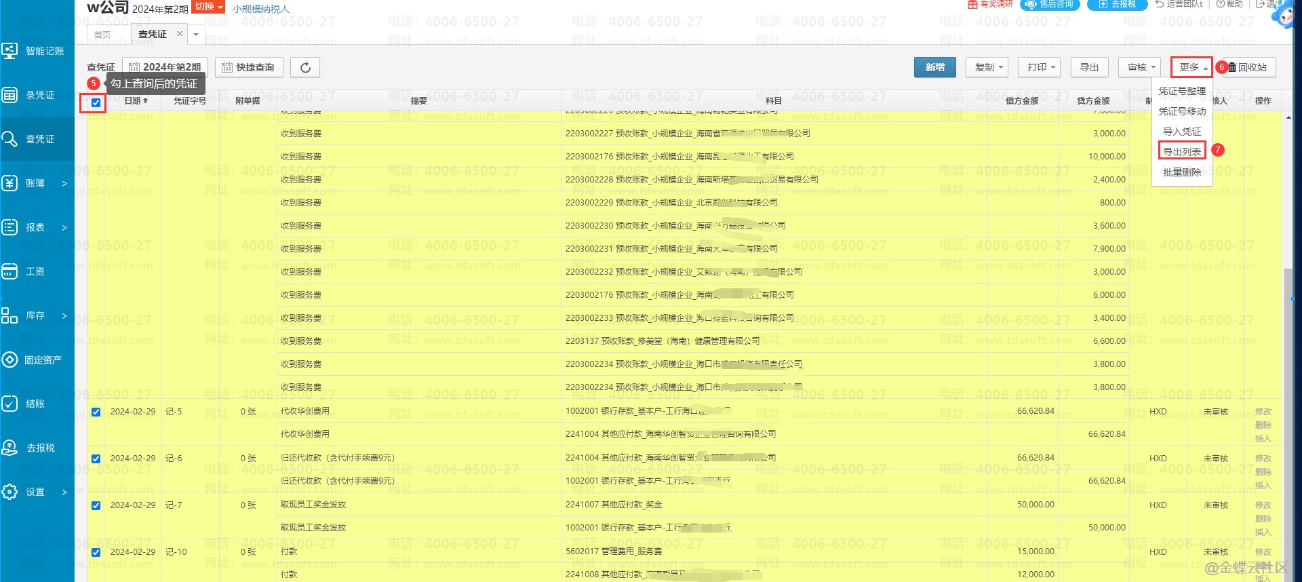Go to 结账 in the sidebar
The width and height of the screenshot is (1302, 582).
click(x=24, y=404)
